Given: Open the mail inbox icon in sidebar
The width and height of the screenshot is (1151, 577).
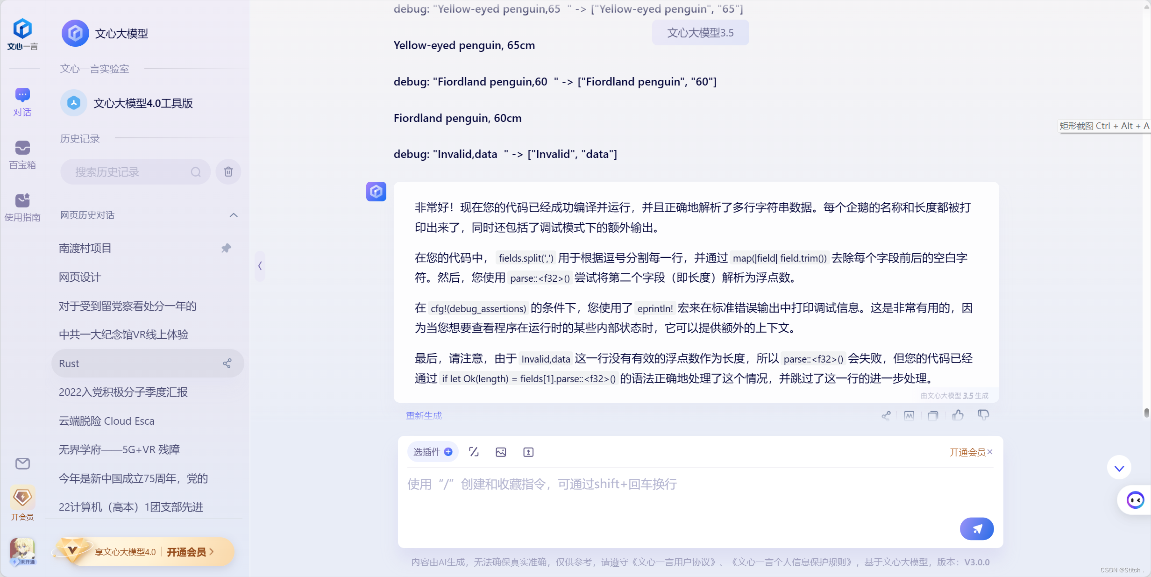Looking at the screenshot, I should click(x=22, y=463).
